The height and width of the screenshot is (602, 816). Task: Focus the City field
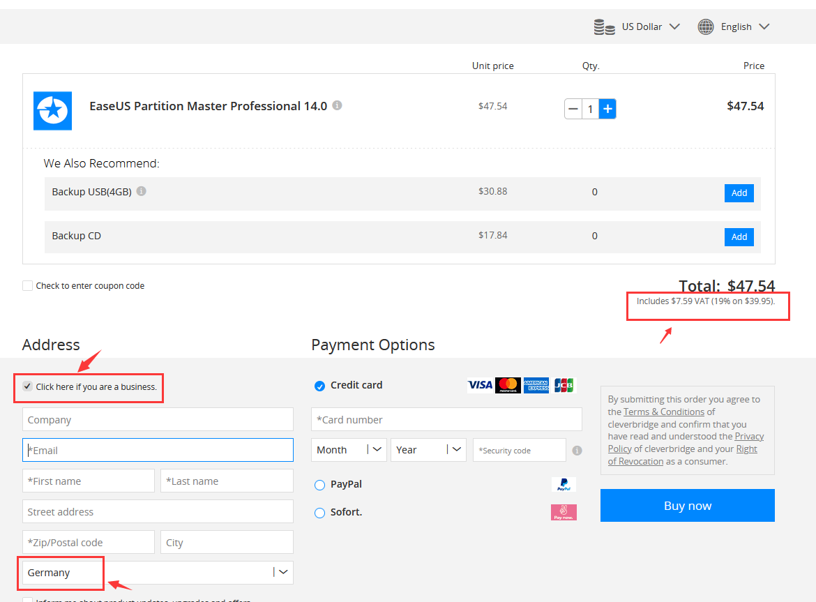click(x=227, y=542)
